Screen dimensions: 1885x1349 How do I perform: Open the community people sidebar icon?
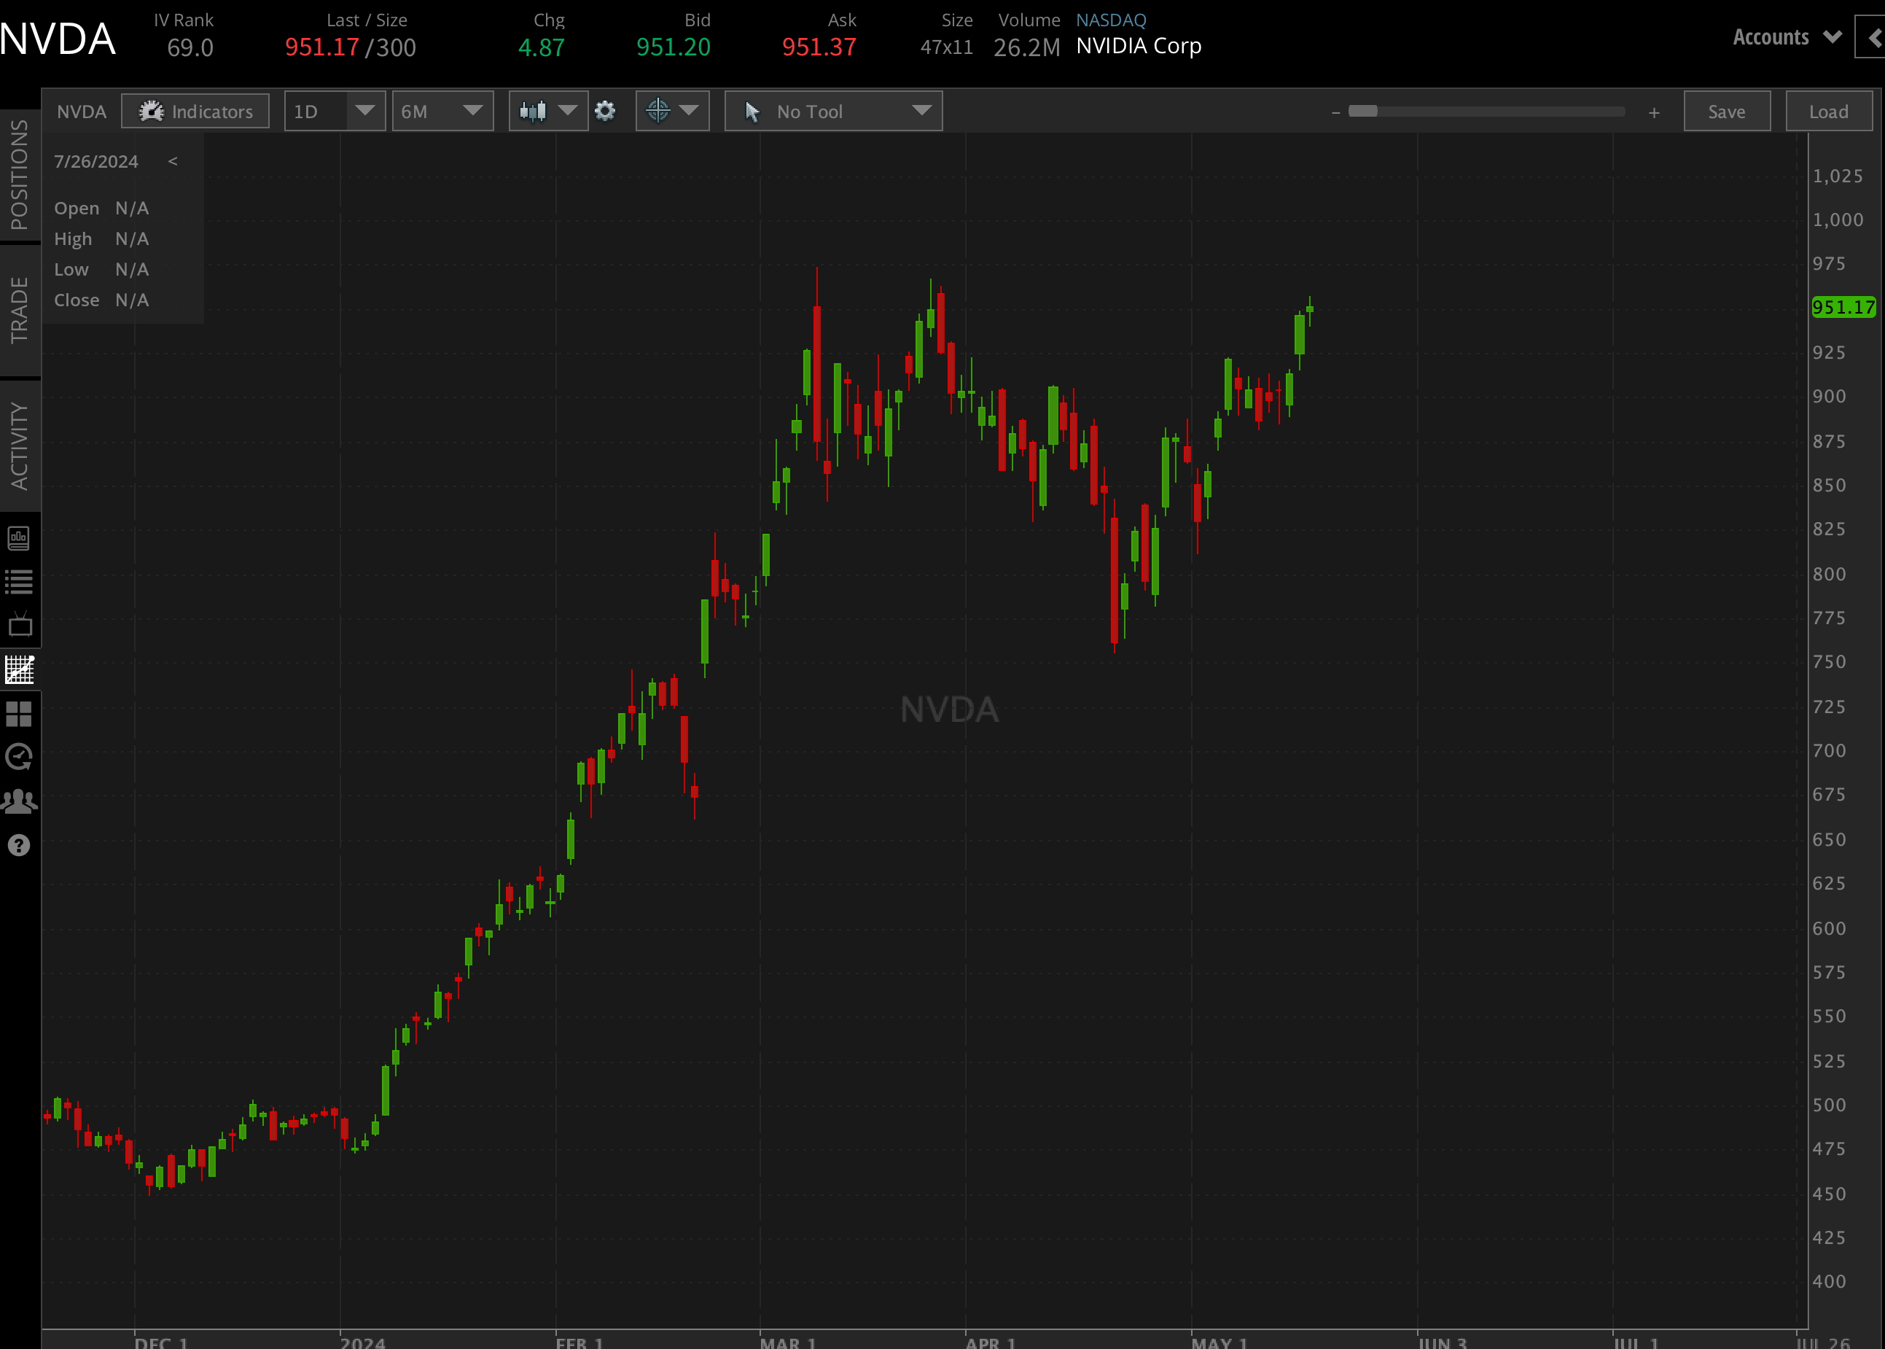[x=19, y=800]
